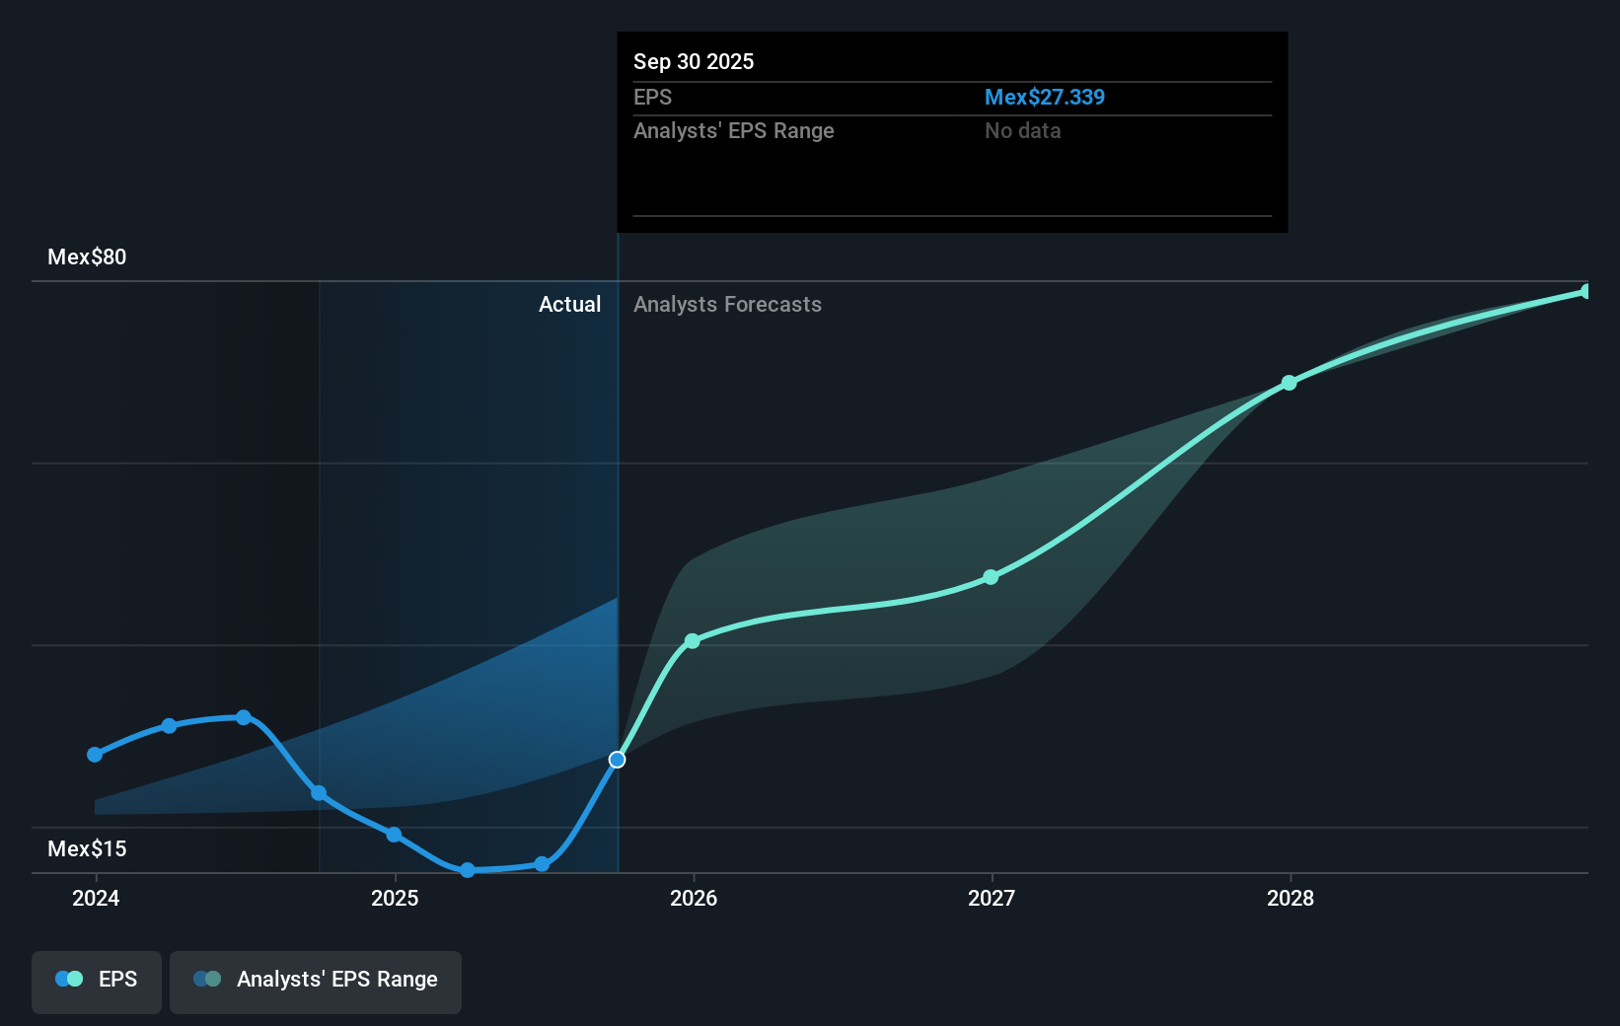
Task: Select the EPS peak point mid-2024
Action: (244, 717)
